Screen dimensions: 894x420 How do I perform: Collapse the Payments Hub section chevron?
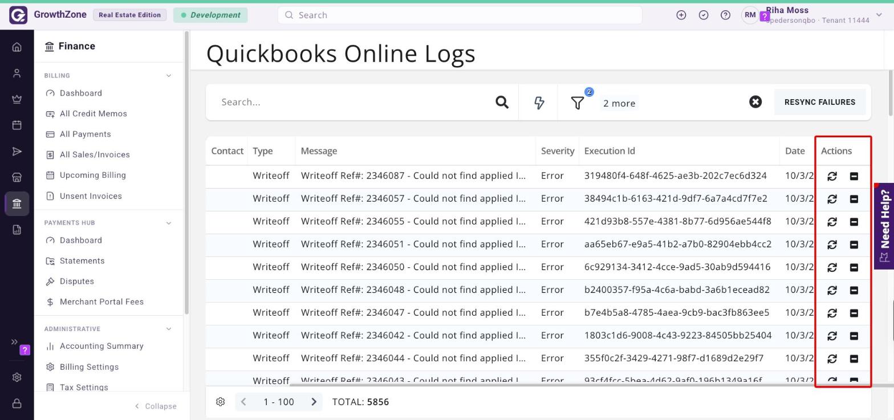[x=168, y=223]
